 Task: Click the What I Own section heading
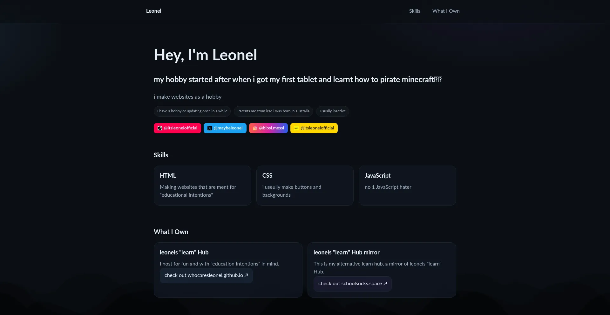(171, 232)
